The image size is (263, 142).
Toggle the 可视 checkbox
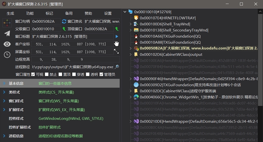[x=33, y=74]
